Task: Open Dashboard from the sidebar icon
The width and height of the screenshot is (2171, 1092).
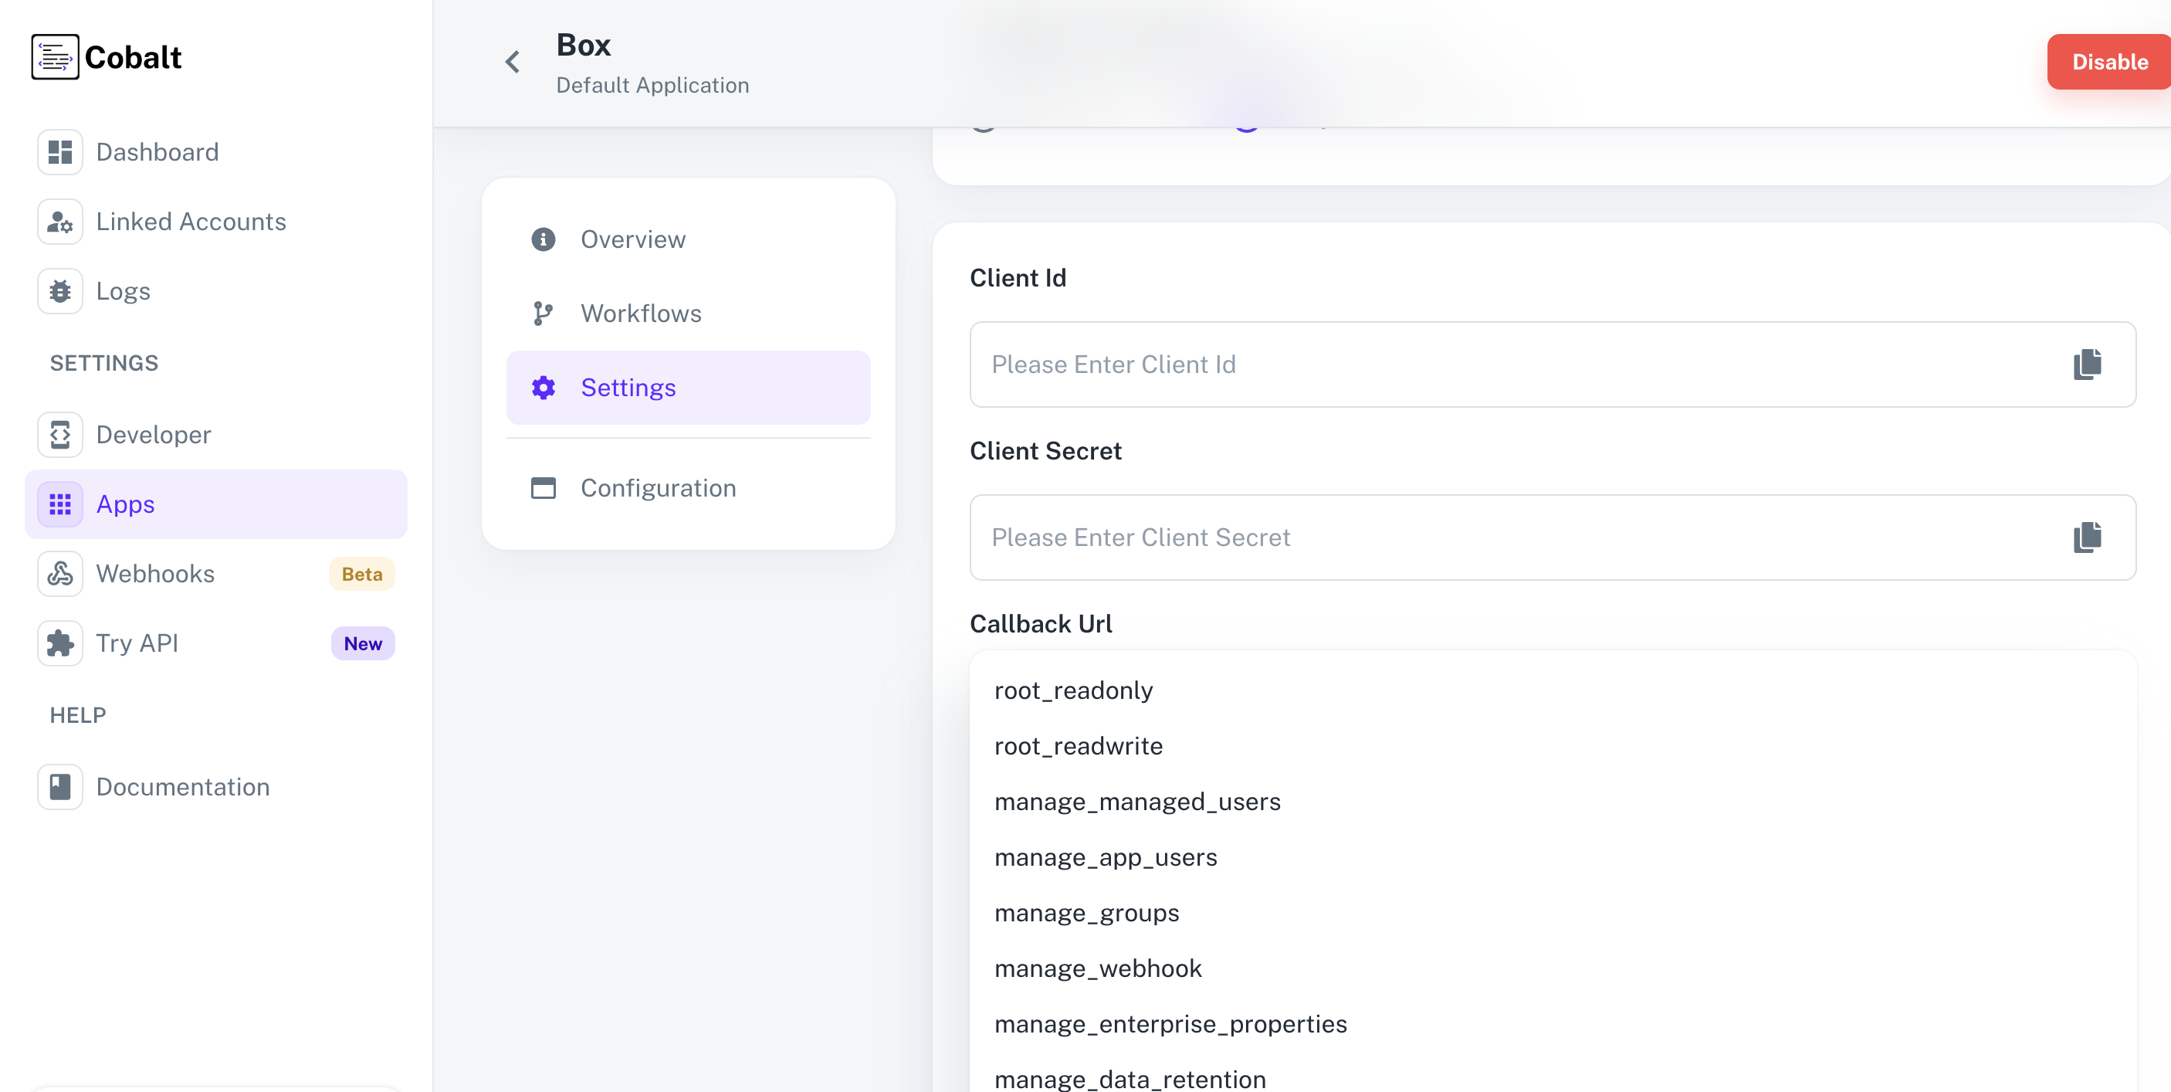Action: click(x=60, y=152)
